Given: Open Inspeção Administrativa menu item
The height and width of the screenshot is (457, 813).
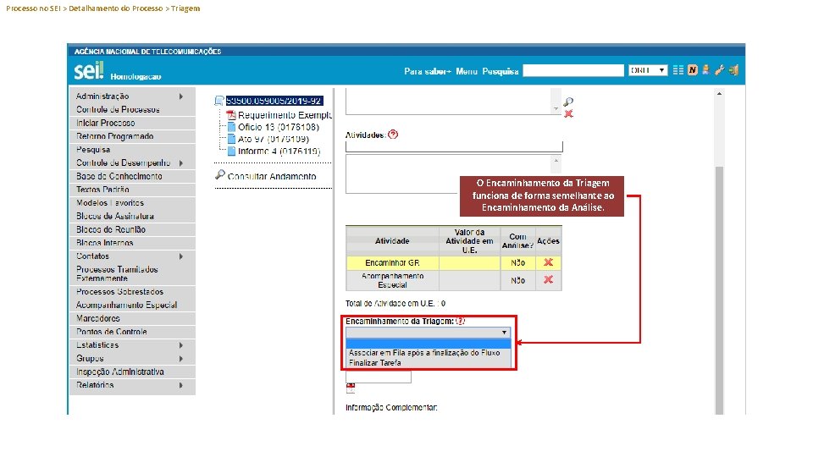Looking at the screenshot, I should (x=132, y=372).
